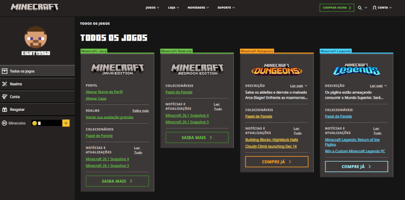Select Realms in sidebar
Screen dimensions: 405x200
(x=37, y=84)
